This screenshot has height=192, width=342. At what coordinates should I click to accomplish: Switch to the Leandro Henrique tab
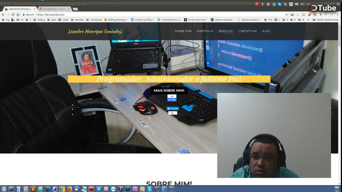pyautogui.click(x=20, y=9)
